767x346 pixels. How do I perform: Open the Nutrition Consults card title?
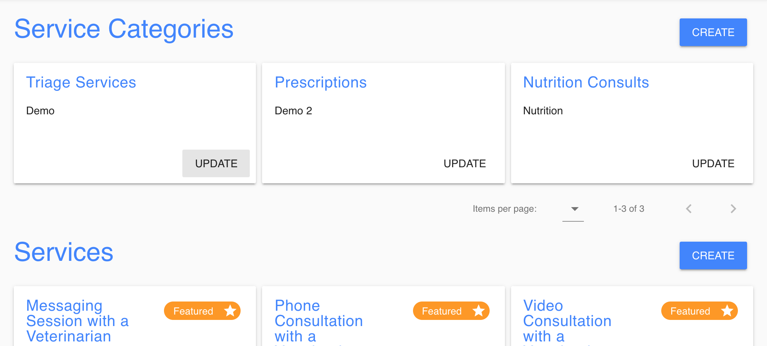tap(586, 82)
